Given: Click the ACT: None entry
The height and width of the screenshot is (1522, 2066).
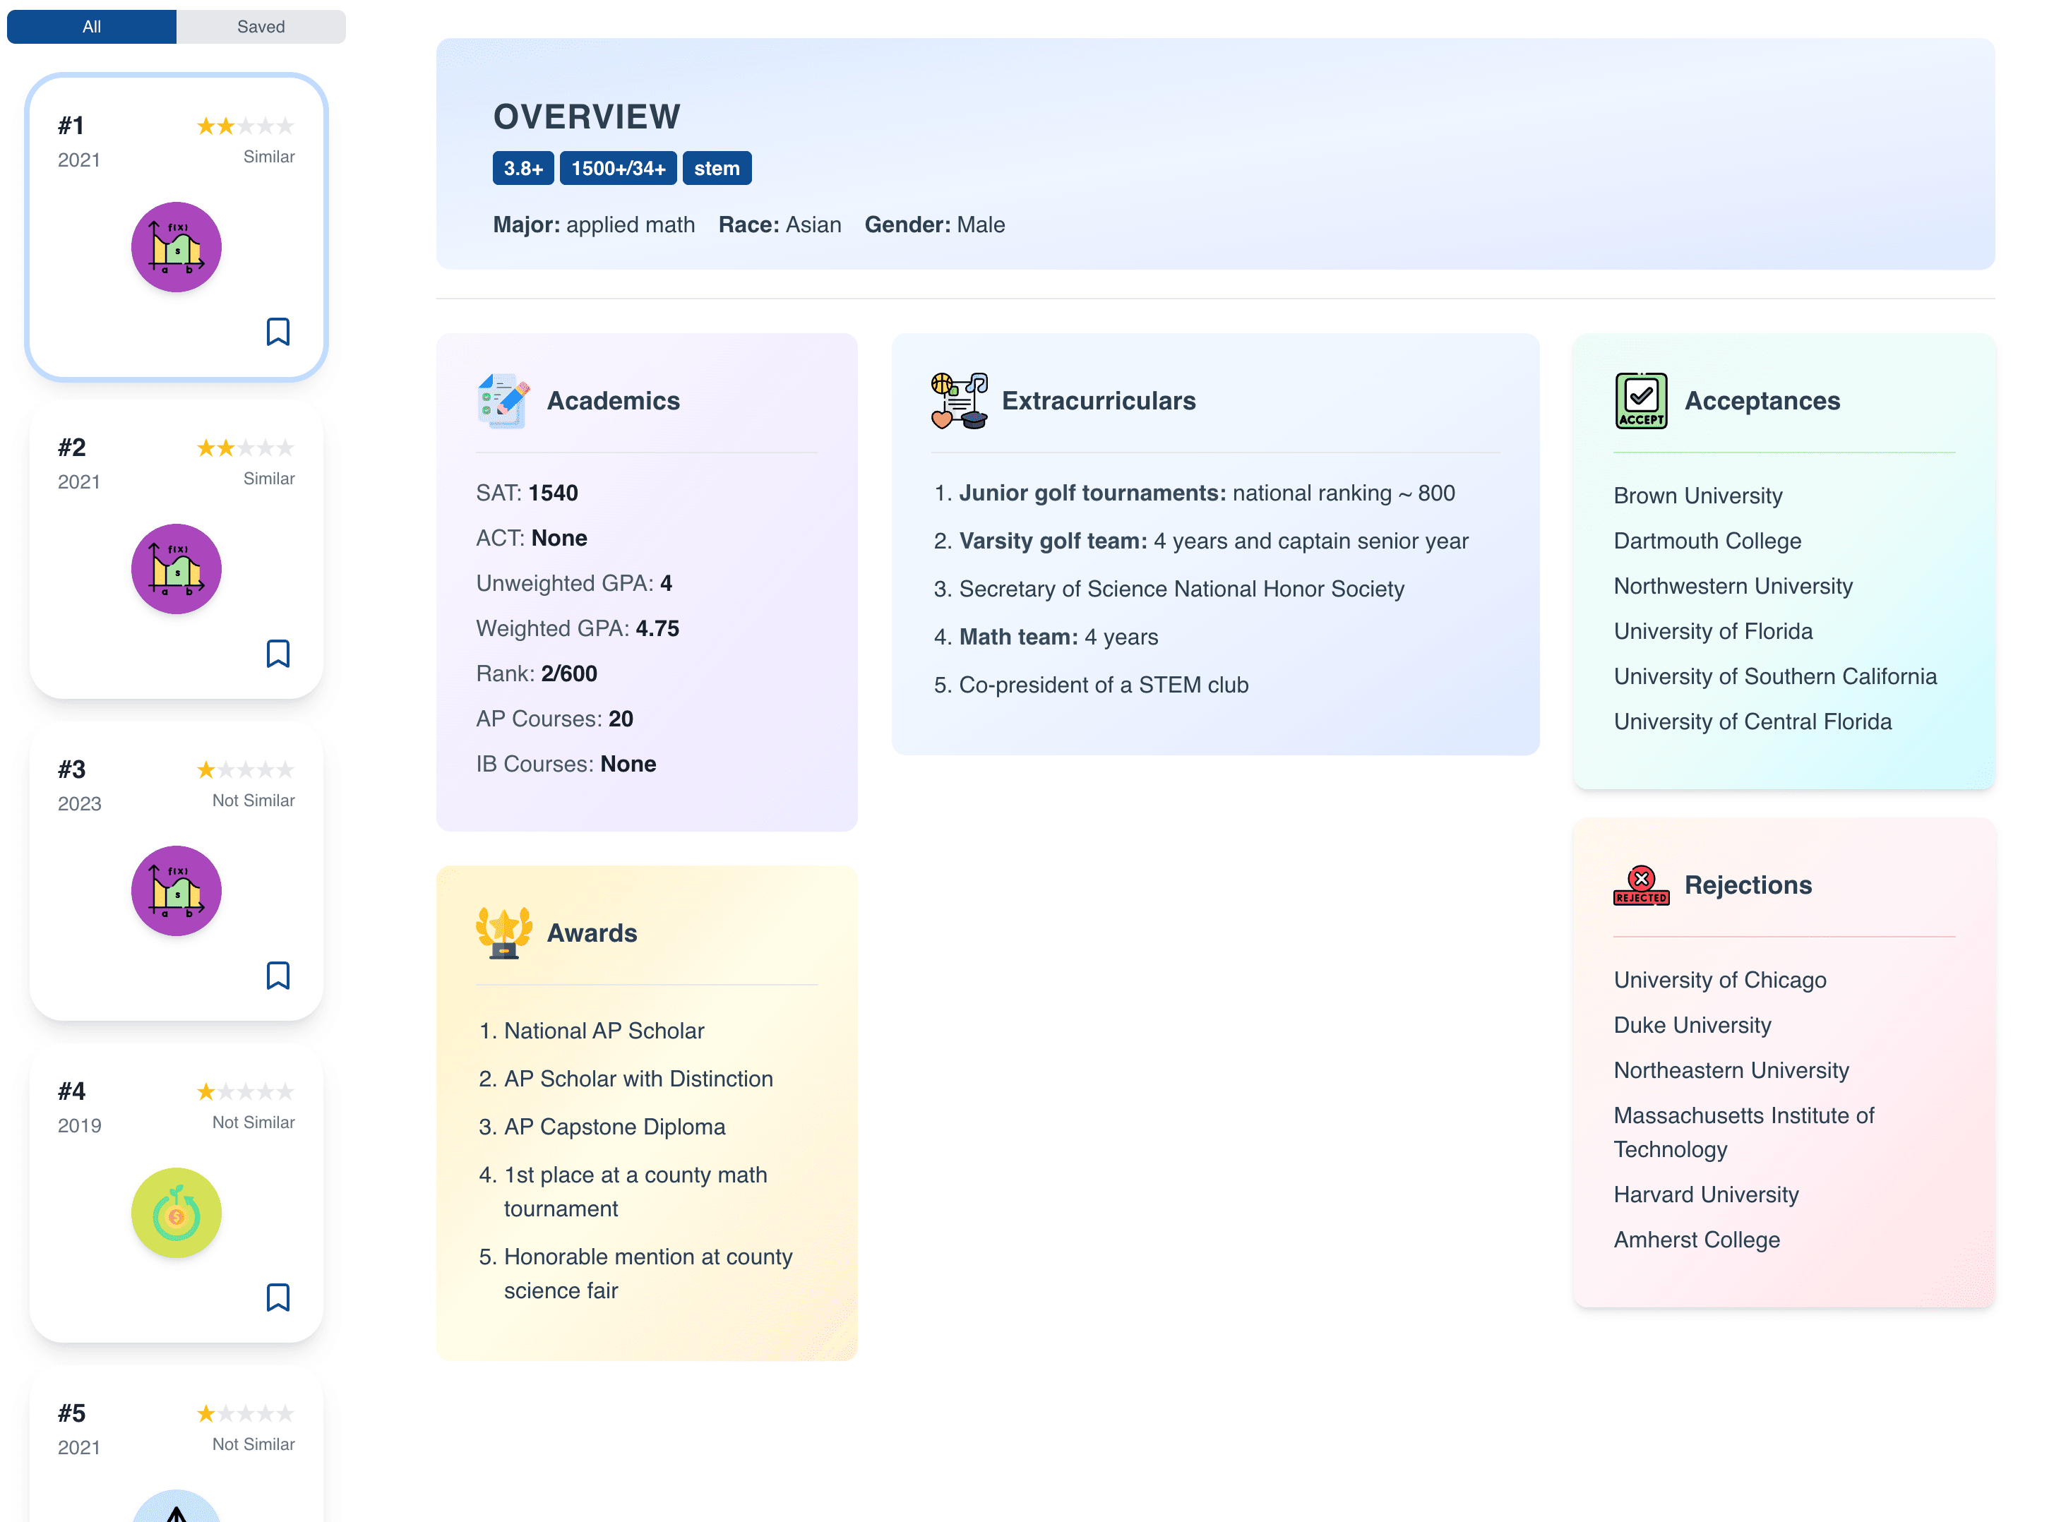Looking at the screenshot, I should pyautogui.click(x=532, y=538).
